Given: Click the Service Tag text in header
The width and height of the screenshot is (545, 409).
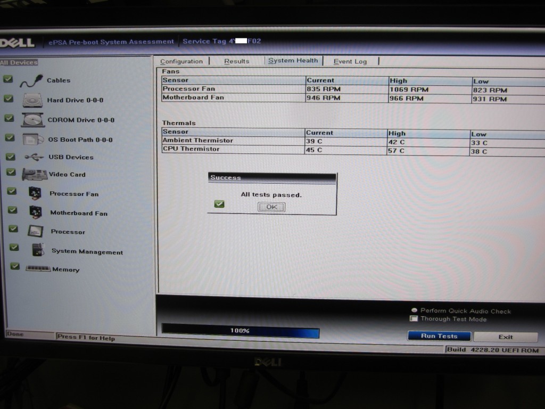Looking at the screenshot, I should (222, 41).
